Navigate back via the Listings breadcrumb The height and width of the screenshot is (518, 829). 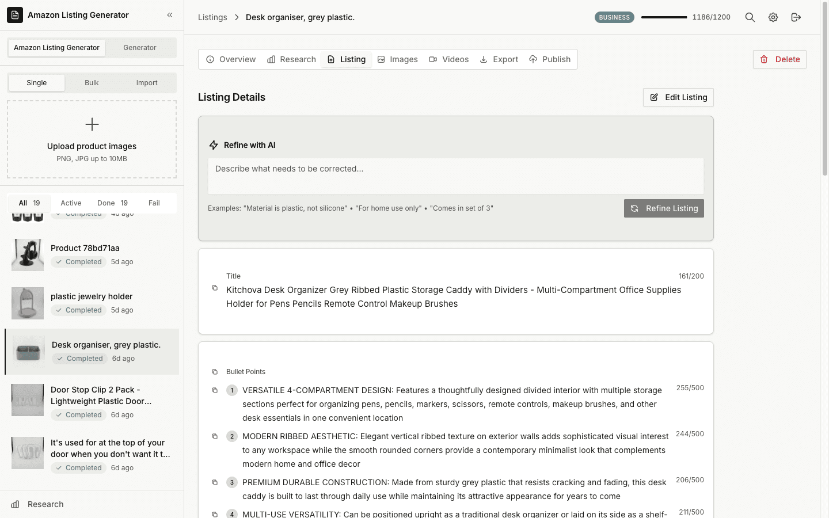click(212, 17)
